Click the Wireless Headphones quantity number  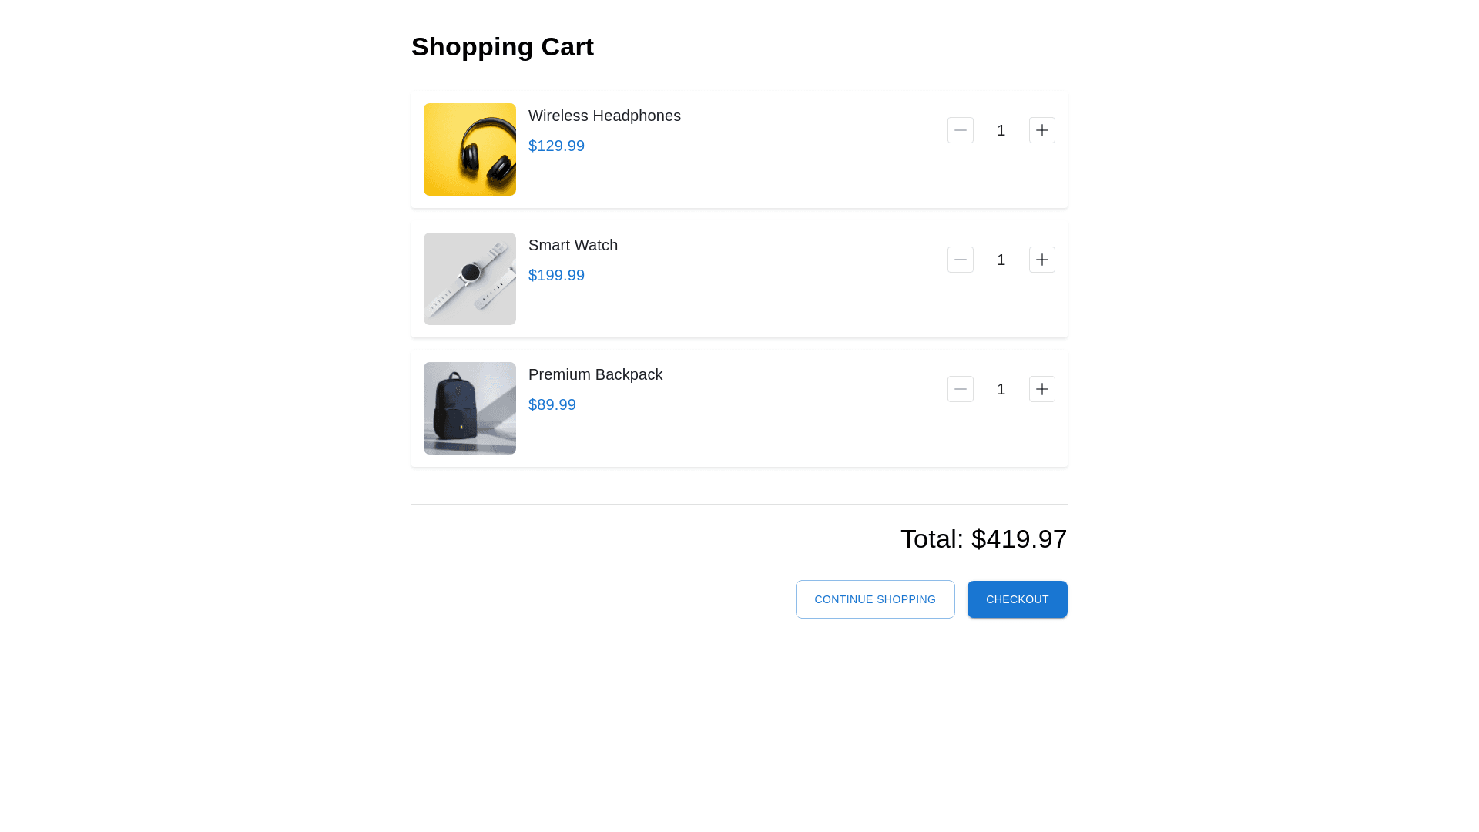click(1001, 130)
